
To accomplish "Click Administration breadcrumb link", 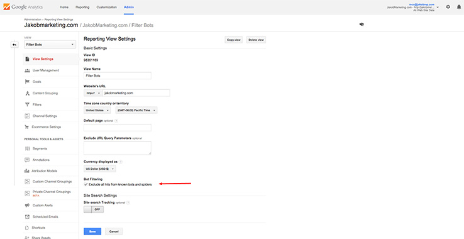I will [x=33, y=19].
